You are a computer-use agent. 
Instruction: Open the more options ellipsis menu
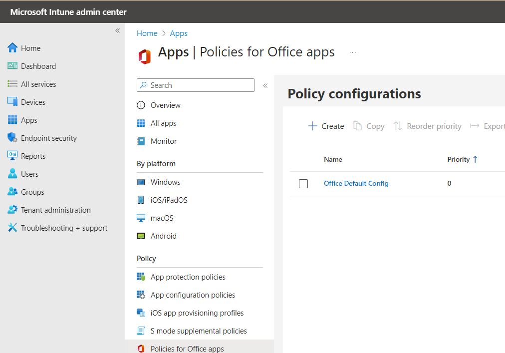pyautogui.click(x=353, y=52)
